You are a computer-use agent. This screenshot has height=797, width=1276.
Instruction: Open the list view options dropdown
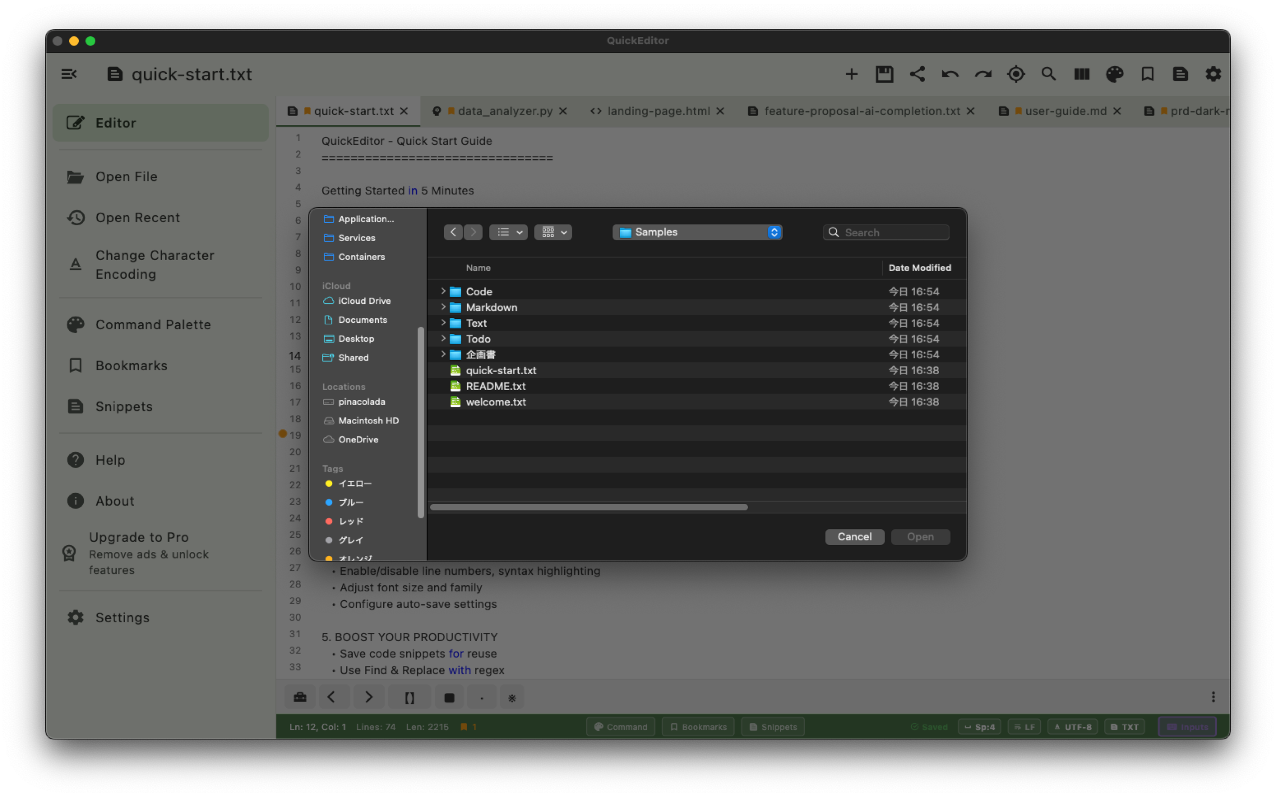tap(508, 232)
